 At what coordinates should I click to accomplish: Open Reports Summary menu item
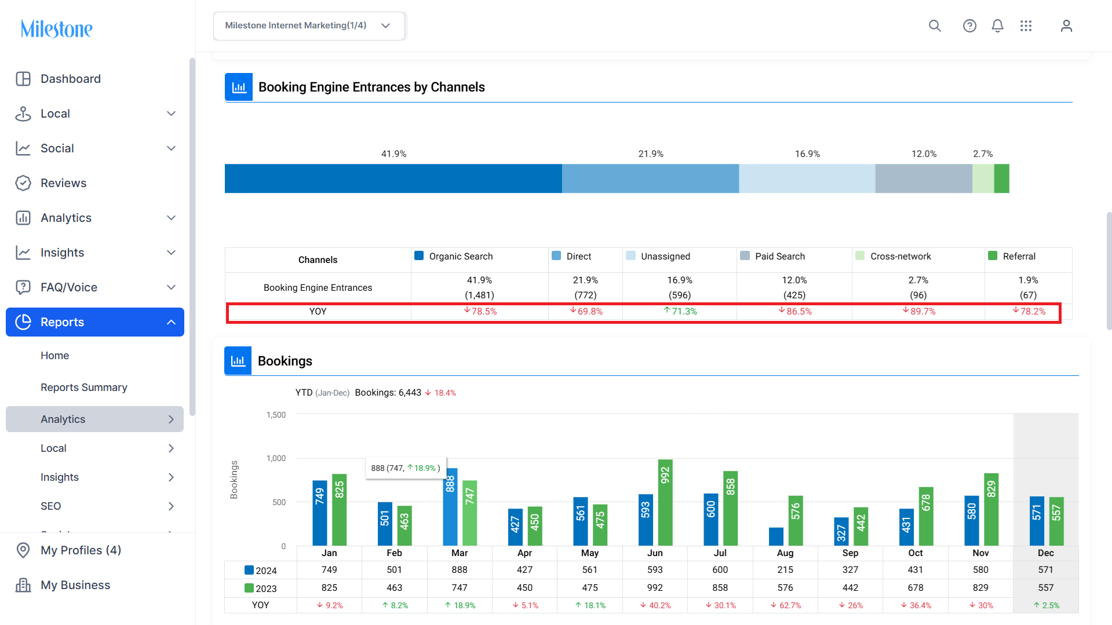[84, 388]
